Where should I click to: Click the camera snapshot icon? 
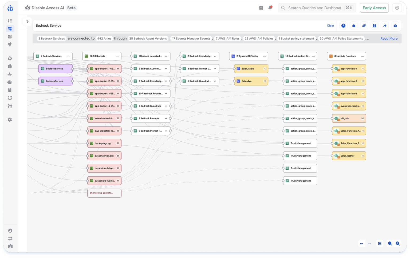coord(395,26)
